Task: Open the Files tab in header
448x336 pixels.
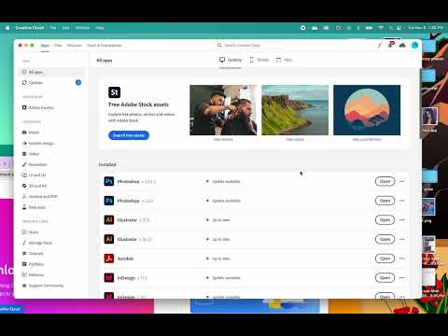Action: pyautogui.click(x=58, y=46)
